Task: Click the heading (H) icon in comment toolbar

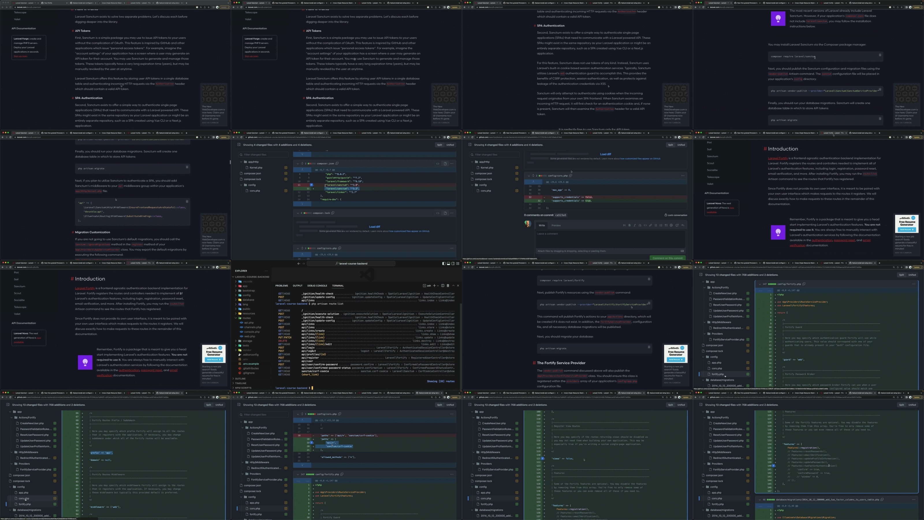Action: click(624, 225)
